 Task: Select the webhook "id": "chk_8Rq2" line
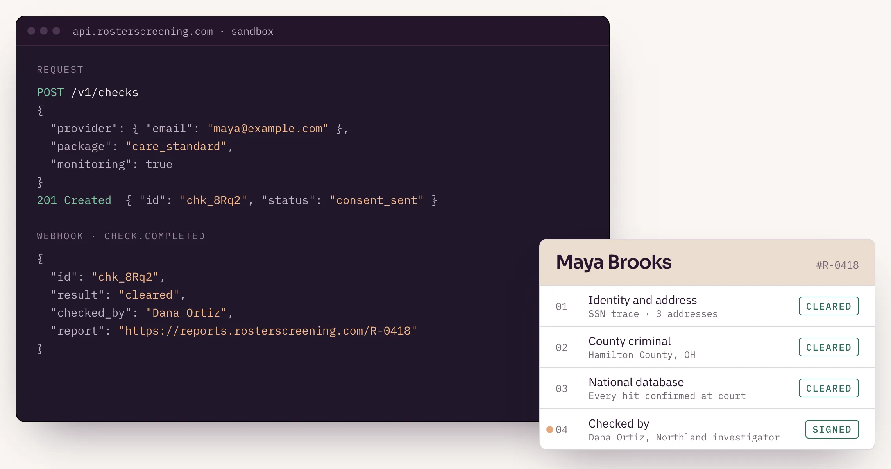click(x=108, y=277)
